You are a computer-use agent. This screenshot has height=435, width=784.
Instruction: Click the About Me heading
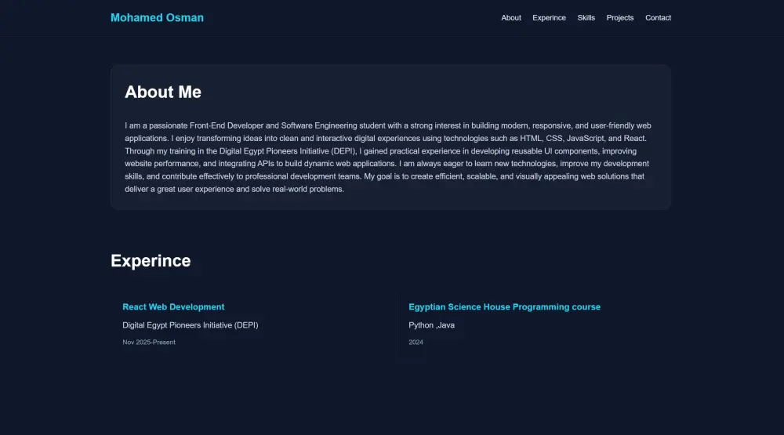163,92
